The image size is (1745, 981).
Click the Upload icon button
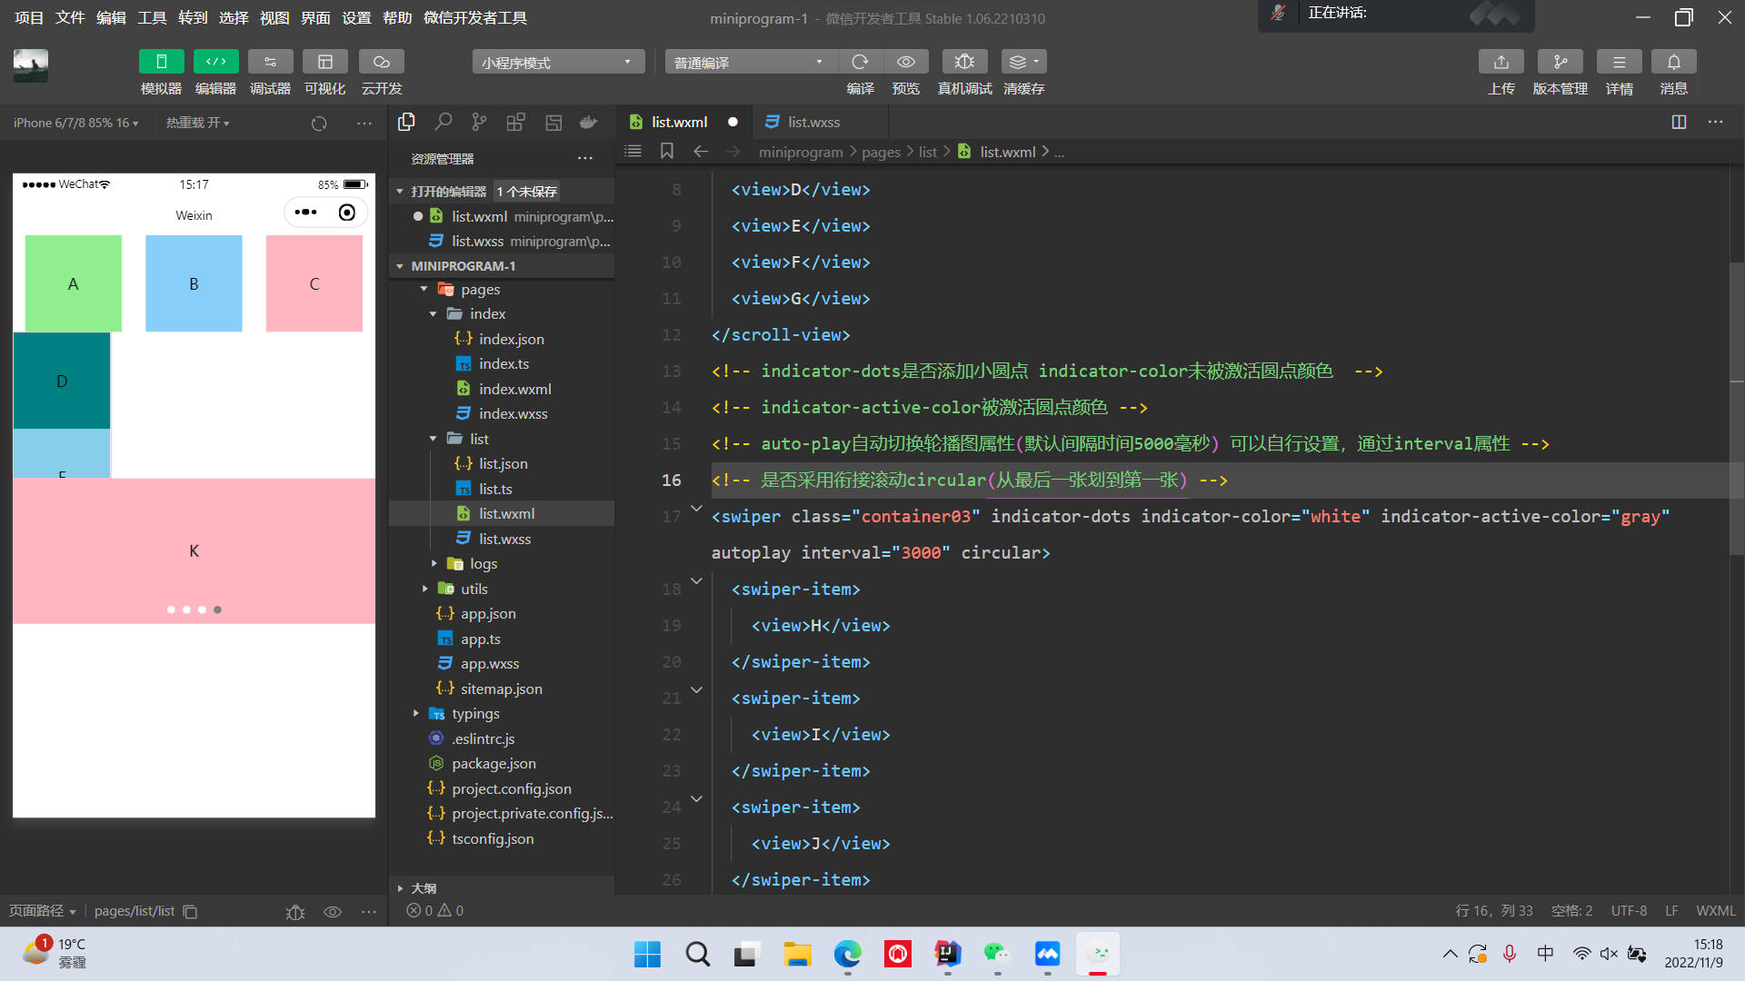[1501, 62]
